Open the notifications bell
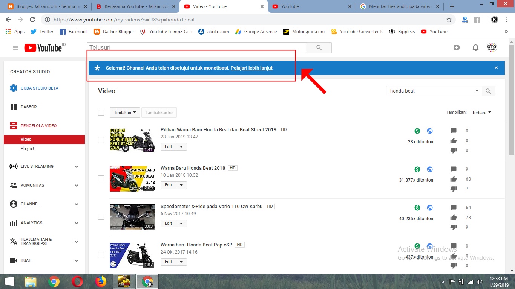This screenshot has width=515, height=289. point(476,47)
